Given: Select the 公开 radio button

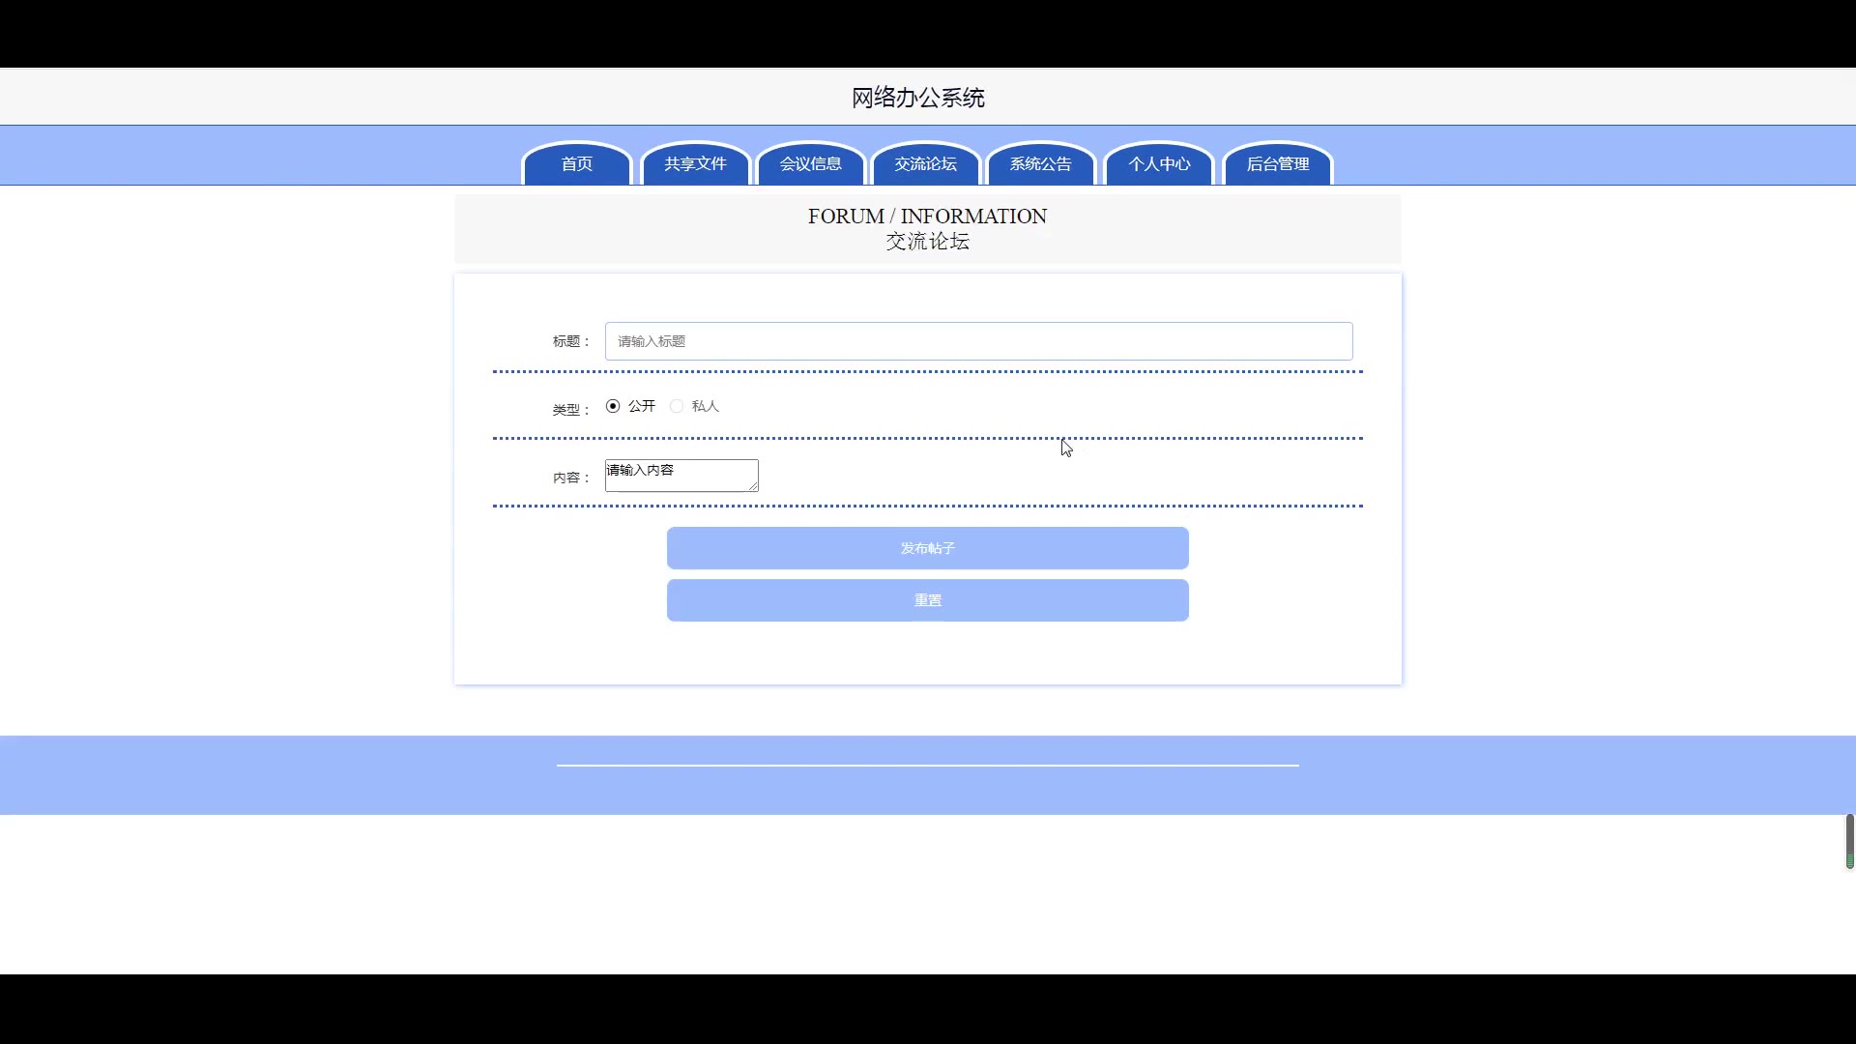Looking at the screenshot, I should pyautogui.click(x=613, y=406).
